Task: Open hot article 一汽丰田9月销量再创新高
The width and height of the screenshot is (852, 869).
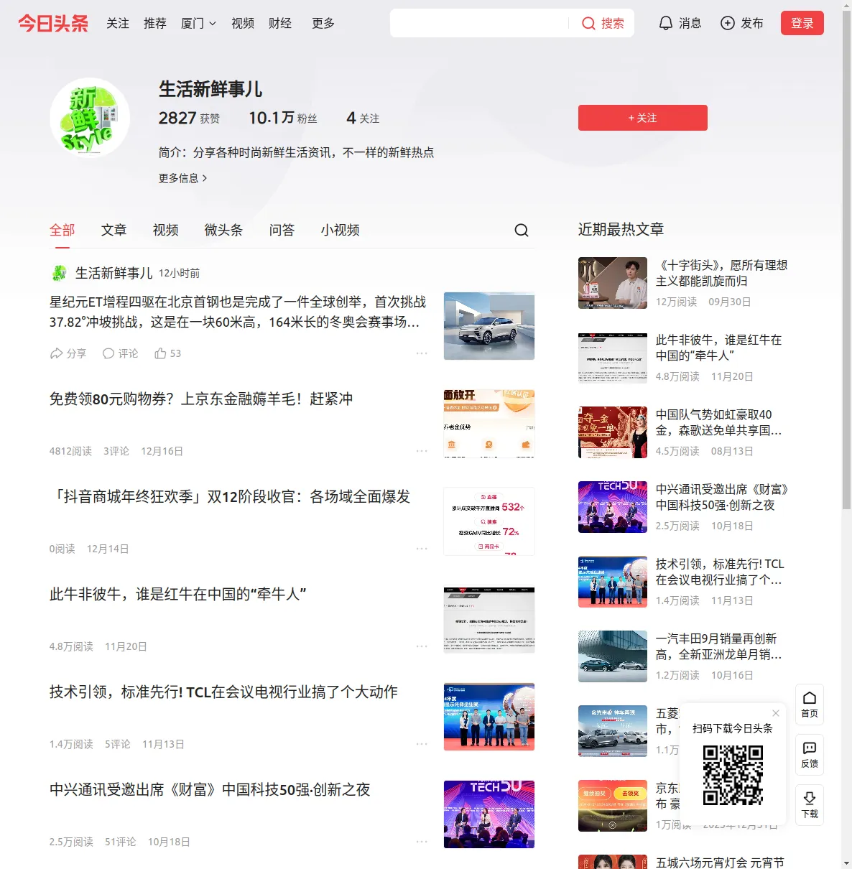Action: pyautogui.click(x=719, y=646)
